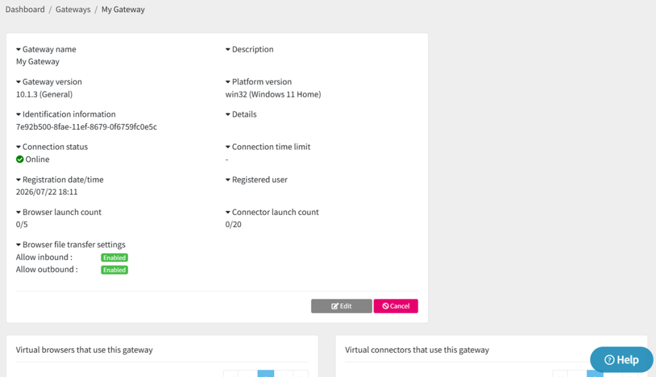Click the prohibition icon on Cancel button
The height and width of the screenshot is (377, 656).
(385, 306)
